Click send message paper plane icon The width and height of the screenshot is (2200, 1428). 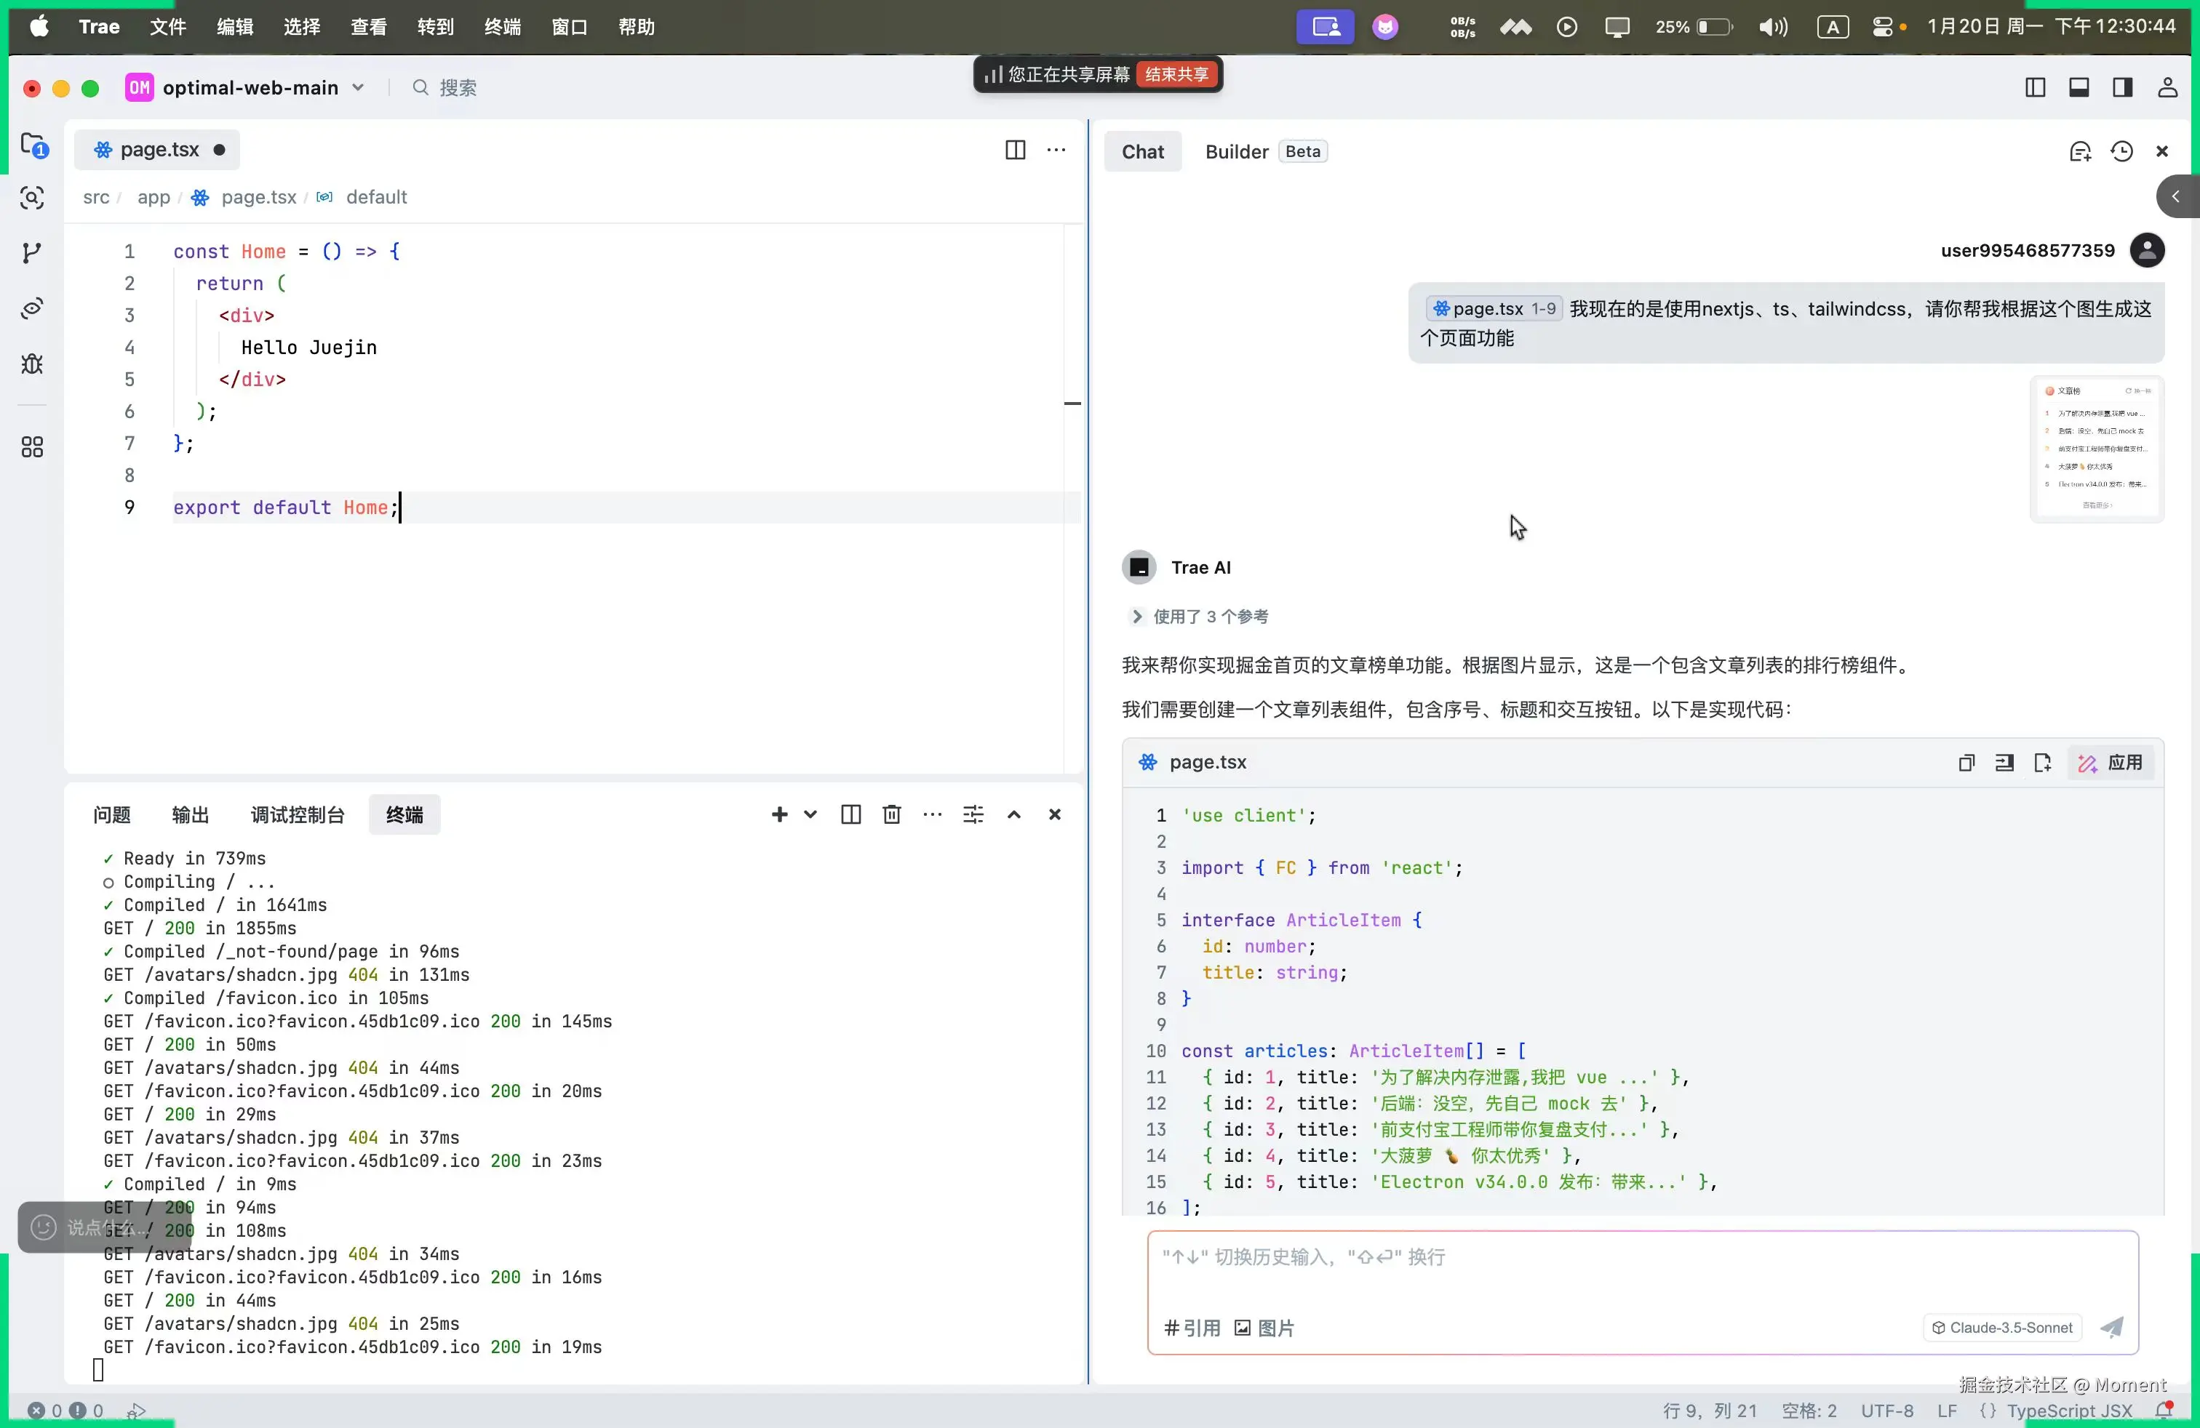pyautogui.click(x=2112, y=1328)
